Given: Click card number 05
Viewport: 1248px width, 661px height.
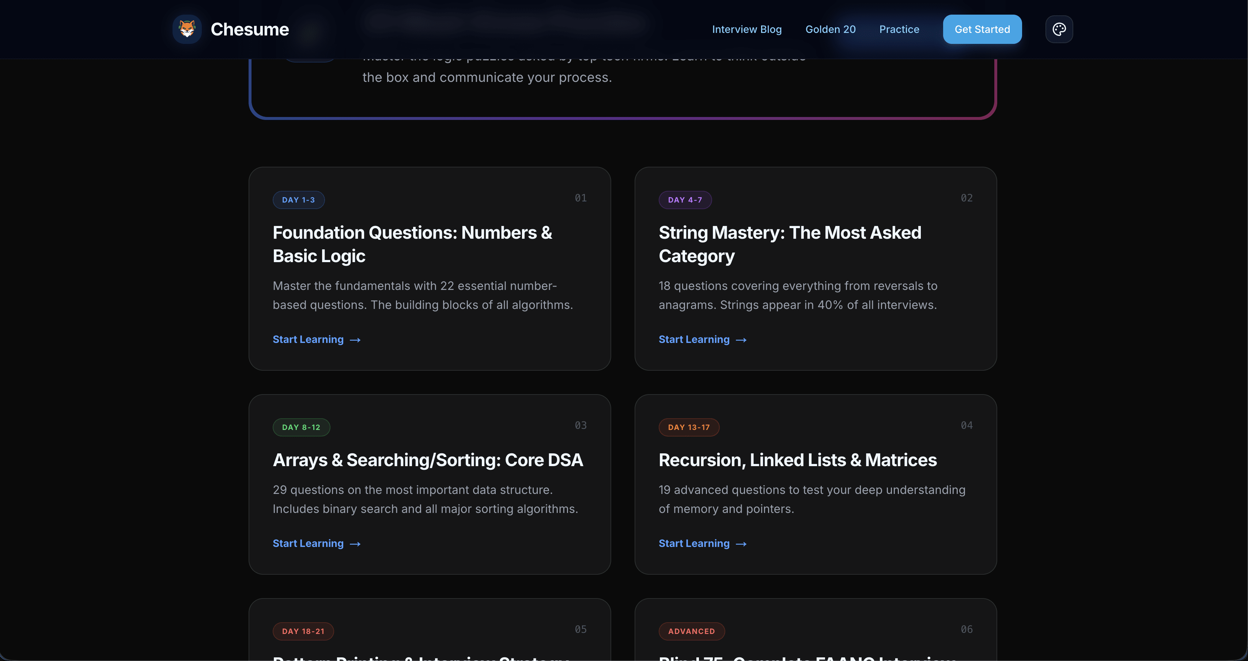Looking at the screenshot, I should tap(580, 629).
